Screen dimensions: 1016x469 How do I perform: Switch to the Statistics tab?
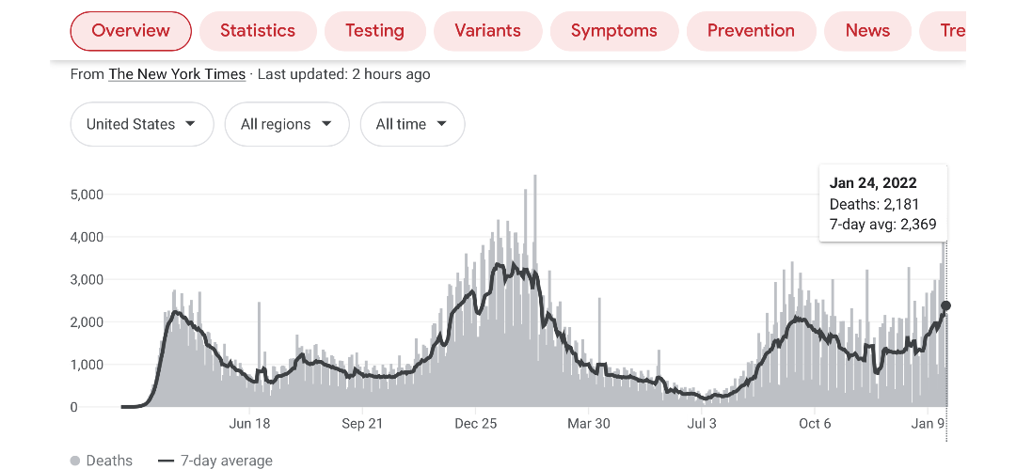pos(257,31)
